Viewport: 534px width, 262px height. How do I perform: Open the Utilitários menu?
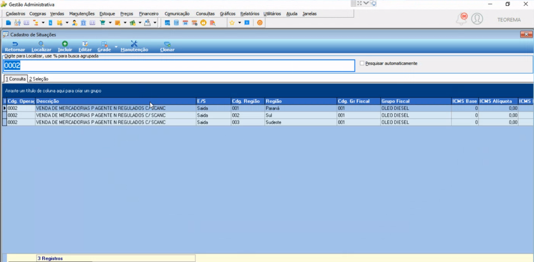[x=272, y=14]
